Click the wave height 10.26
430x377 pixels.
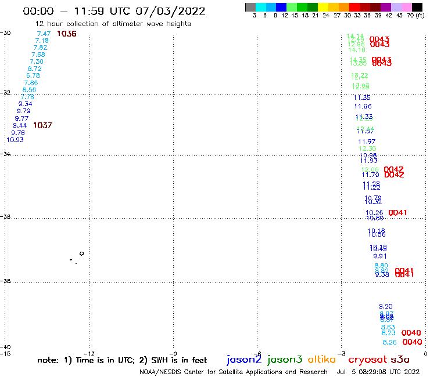374,212
